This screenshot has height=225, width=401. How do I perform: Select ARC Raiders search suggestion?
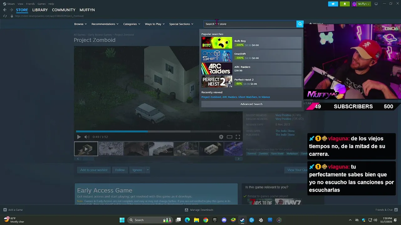(x=251, y=69)
